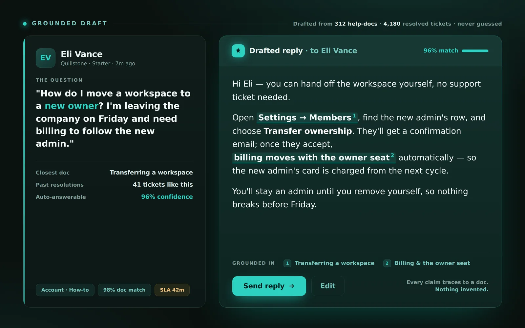Click the number 2 source badge

click(x=387, y=263)
